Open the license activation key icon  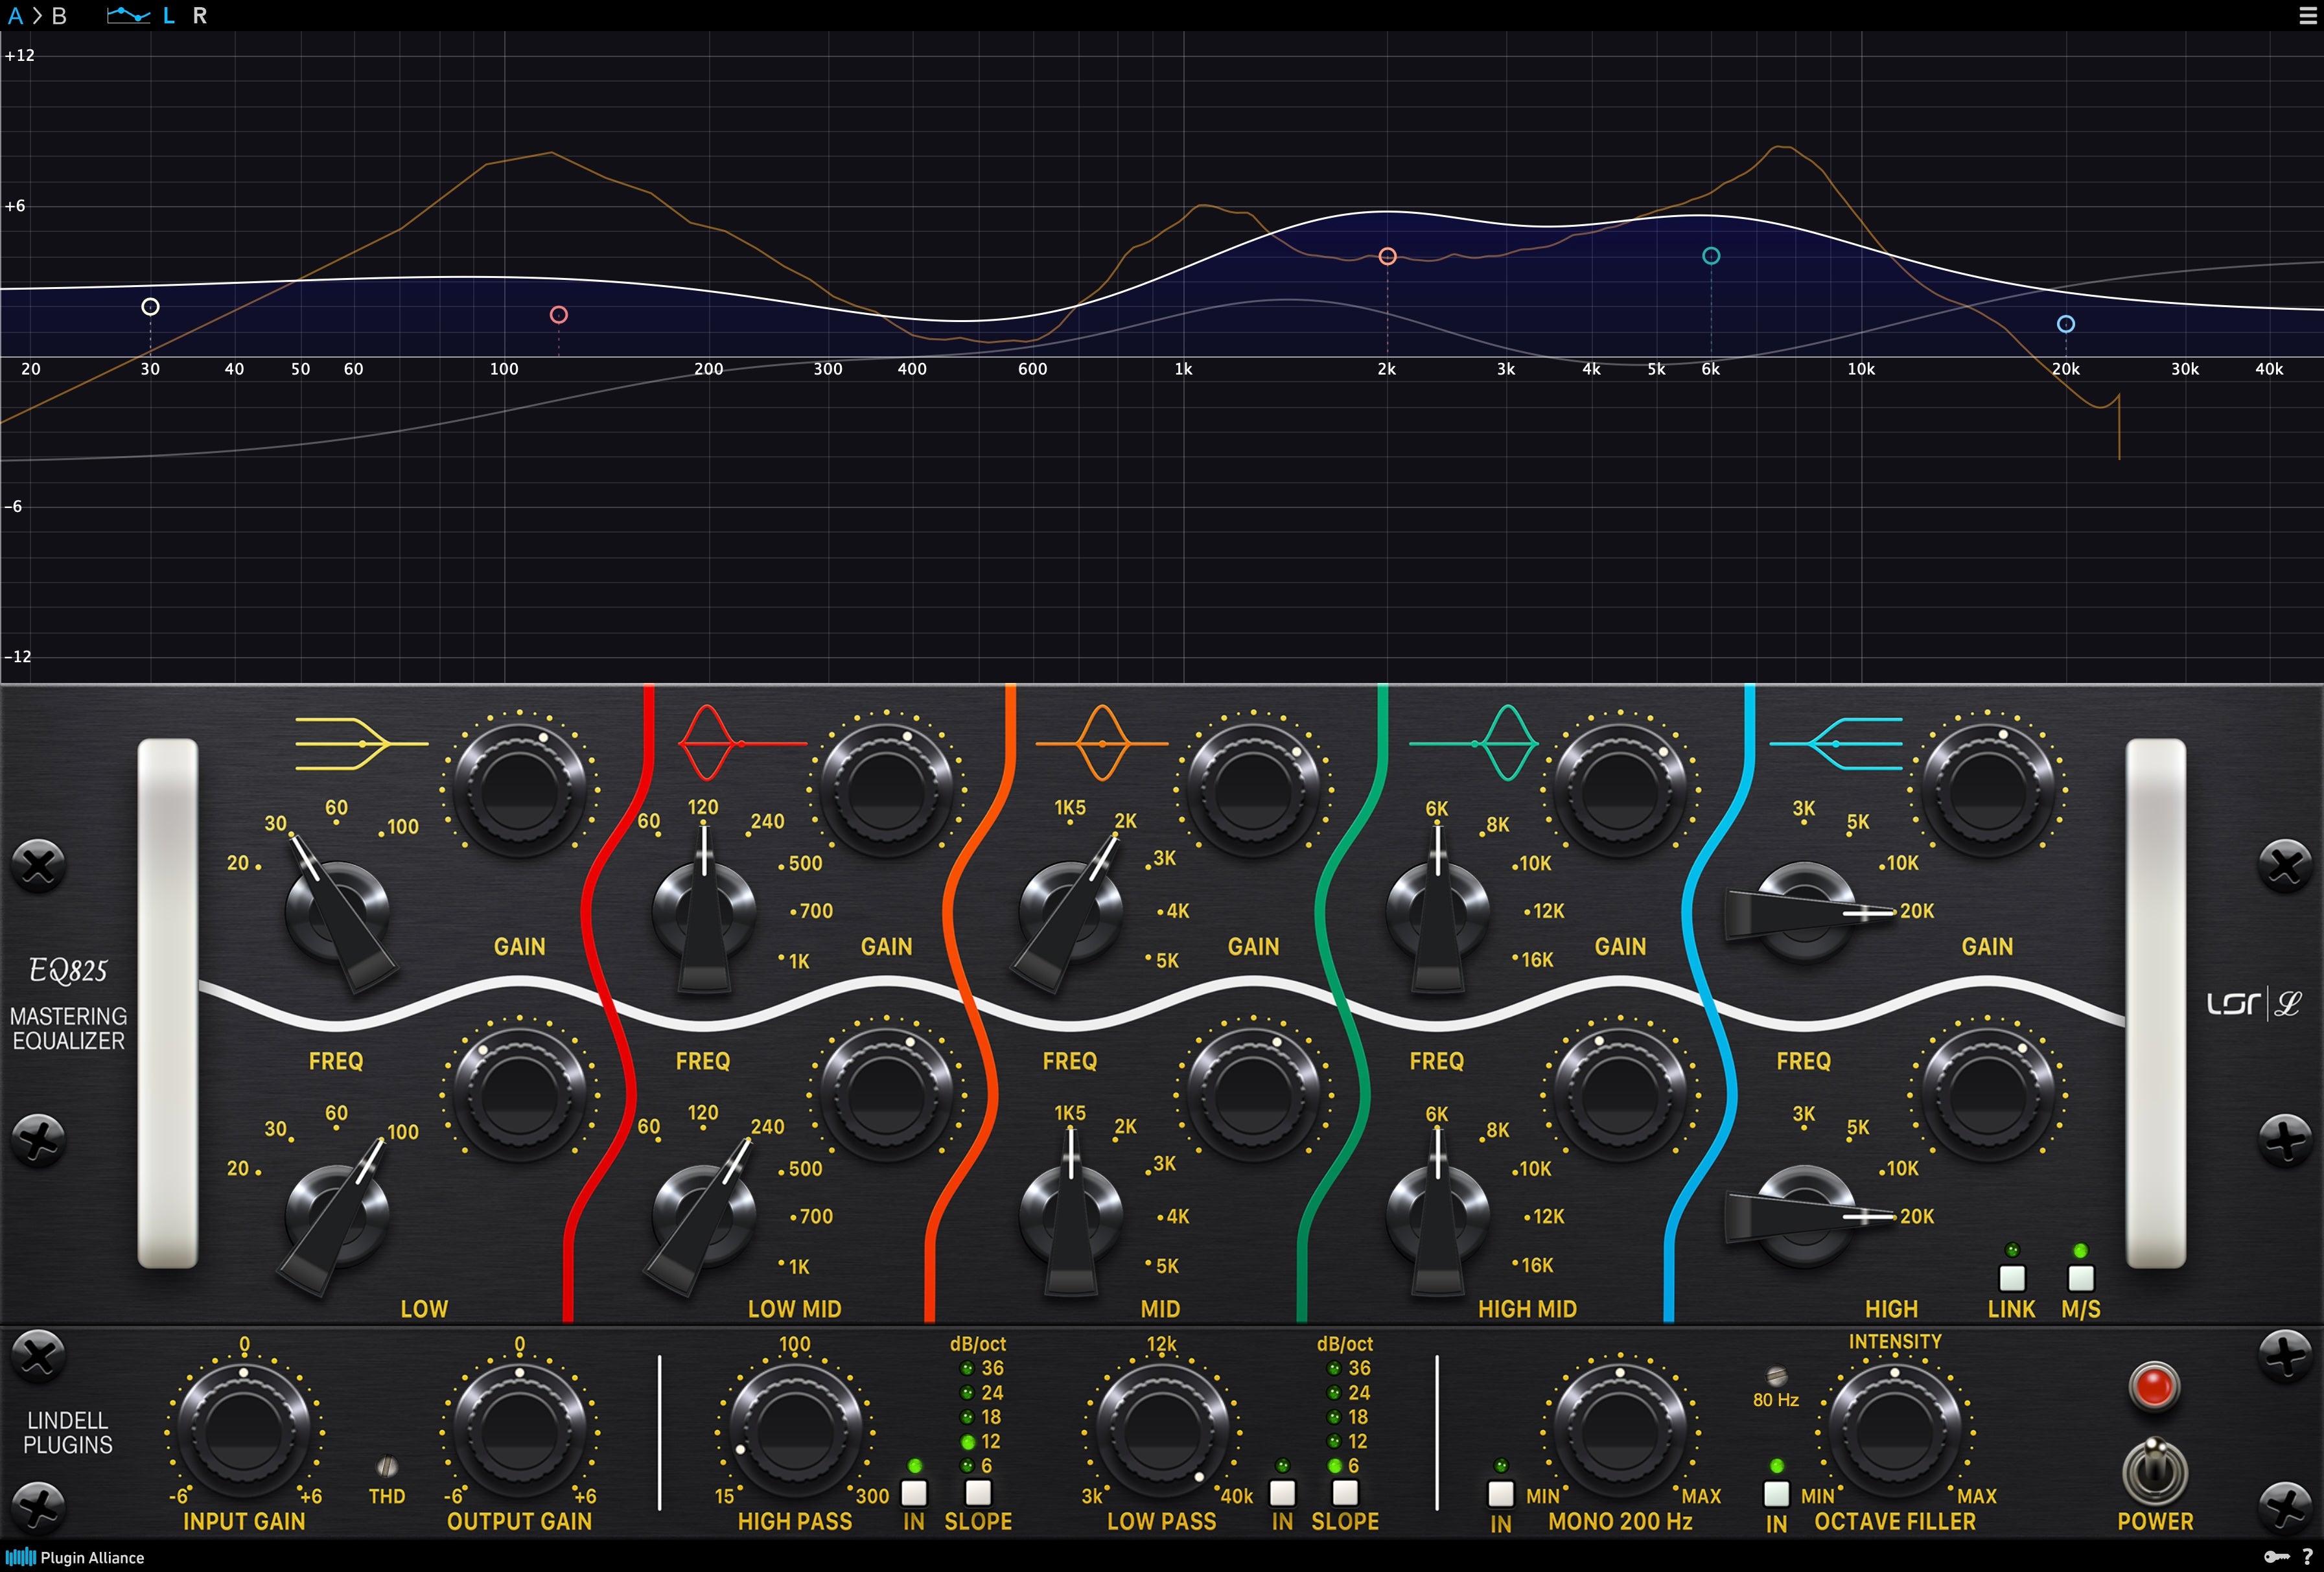[2271, 1557]
